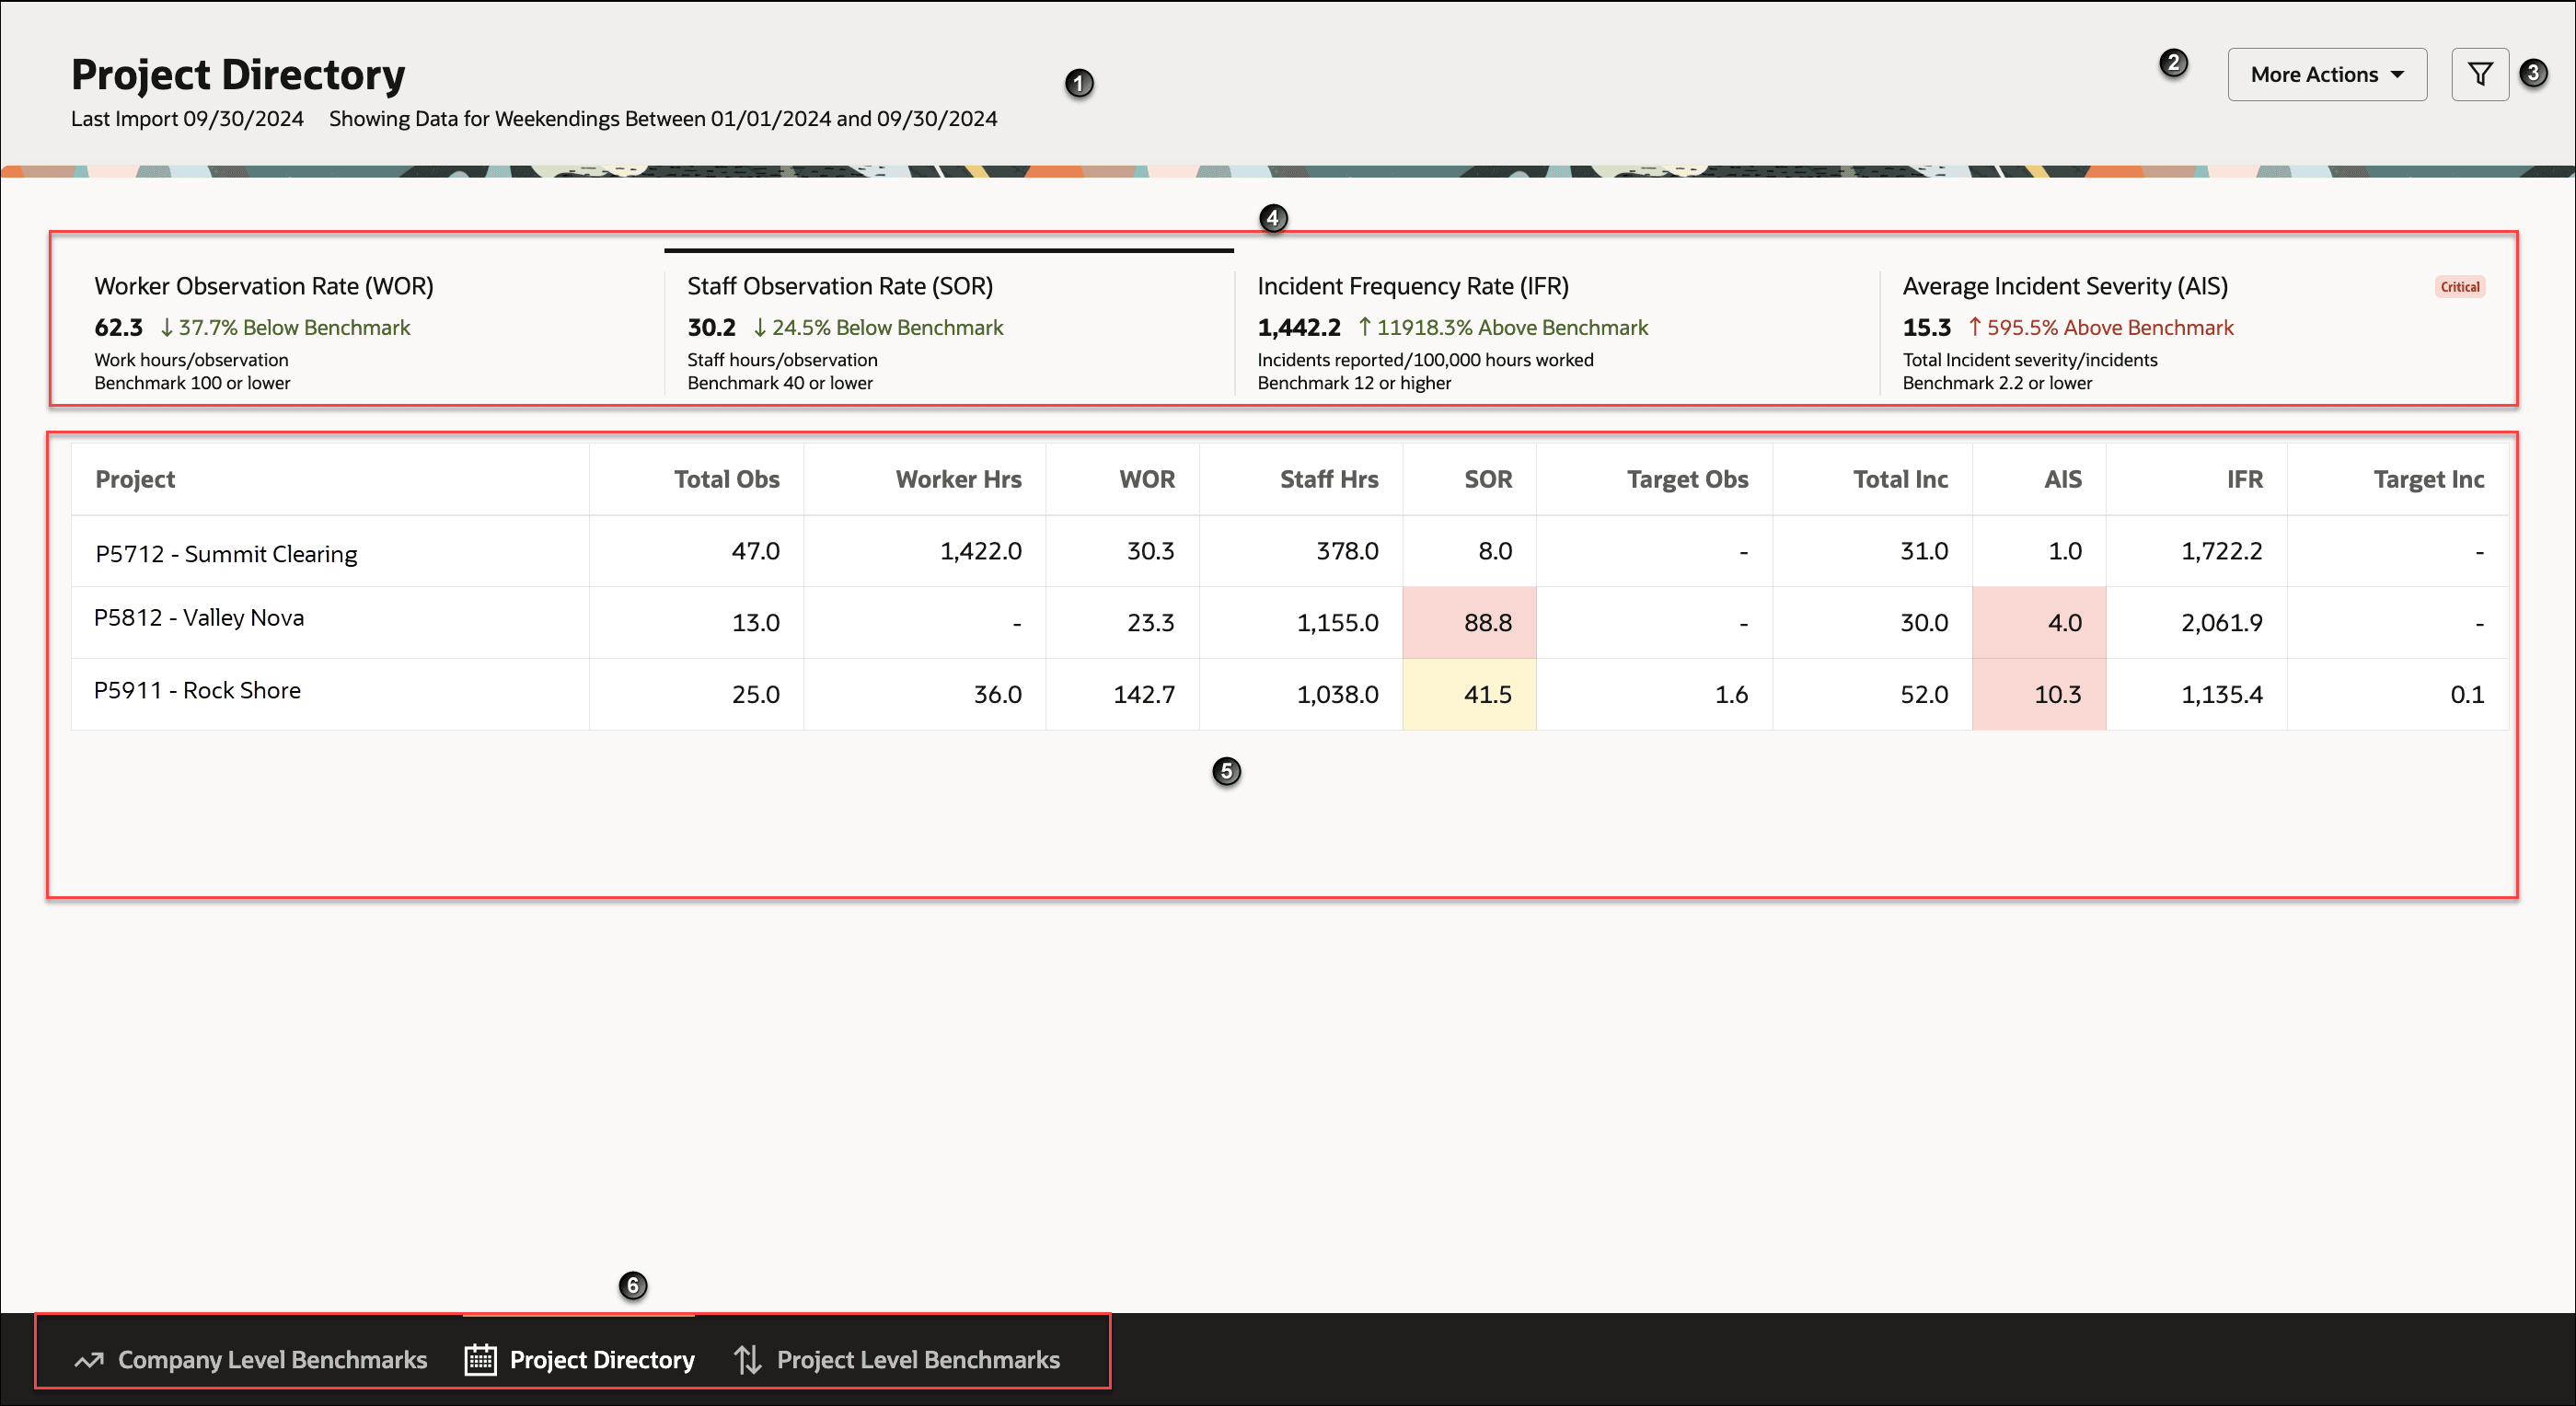2576x1406 pixels.
Task: Open project P5712 - Summit Clearing
Action: coord(226,553)
